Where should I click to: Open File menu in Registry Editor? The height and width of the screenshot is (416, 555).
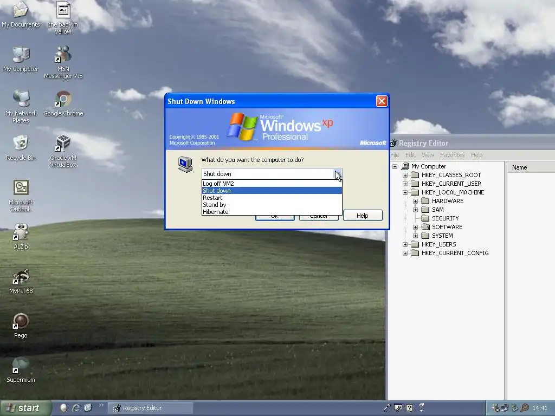click(x=395, y=155)
